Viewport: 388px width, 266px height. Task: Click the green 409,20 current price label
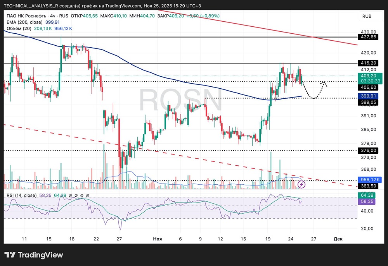(x=369, y=76)
